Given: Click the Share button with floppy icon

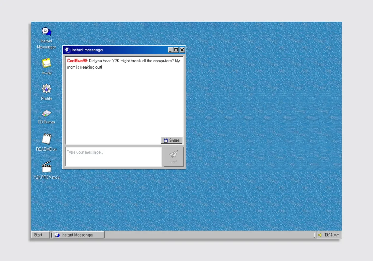Looking at the screenshot, I should pos(172,141).
